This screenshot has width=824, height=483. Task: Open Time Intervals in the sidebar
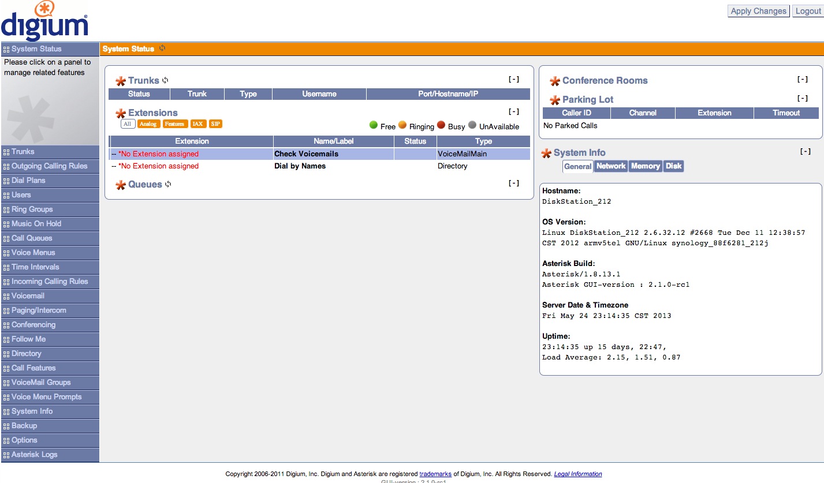tap(50, 267)
